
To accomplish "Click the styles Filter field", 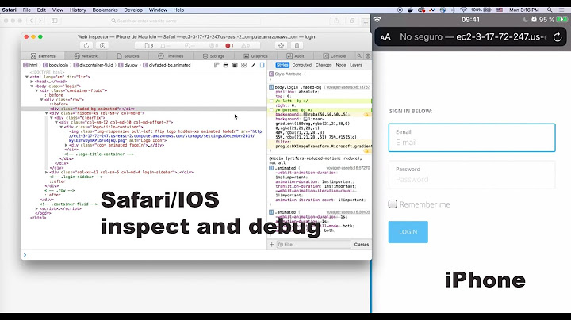I will coord(314,245).
